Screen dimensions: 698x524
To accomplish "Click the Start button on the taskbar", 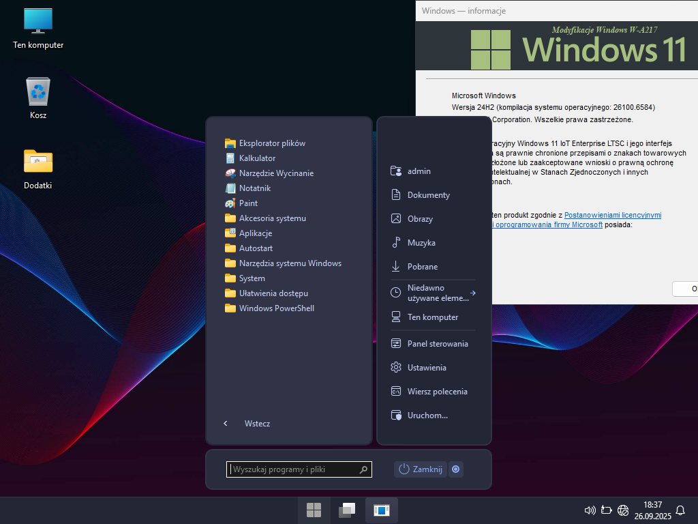I will click(314, 510).
